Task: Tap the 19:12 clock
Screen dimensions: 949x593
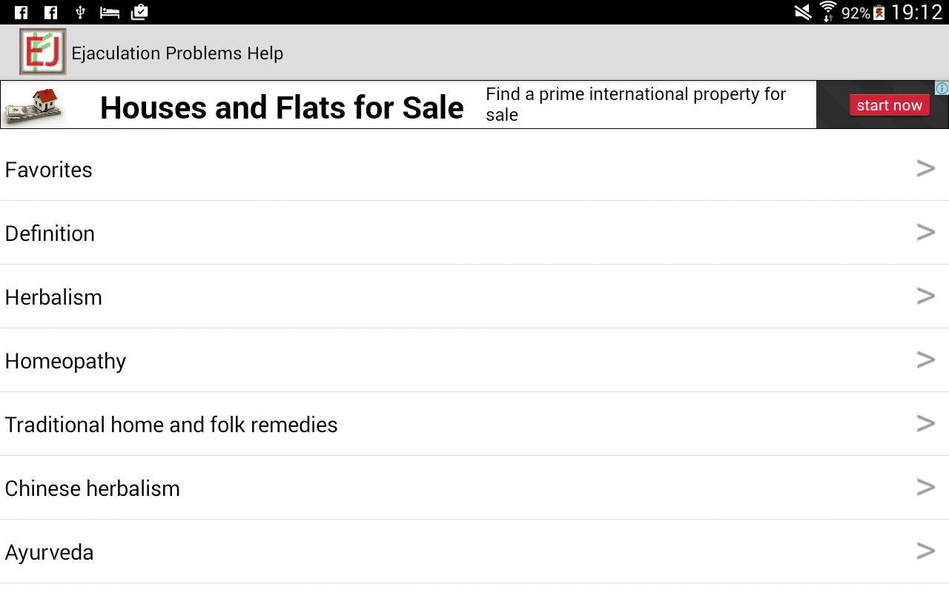Action: (x=916, y=13)
